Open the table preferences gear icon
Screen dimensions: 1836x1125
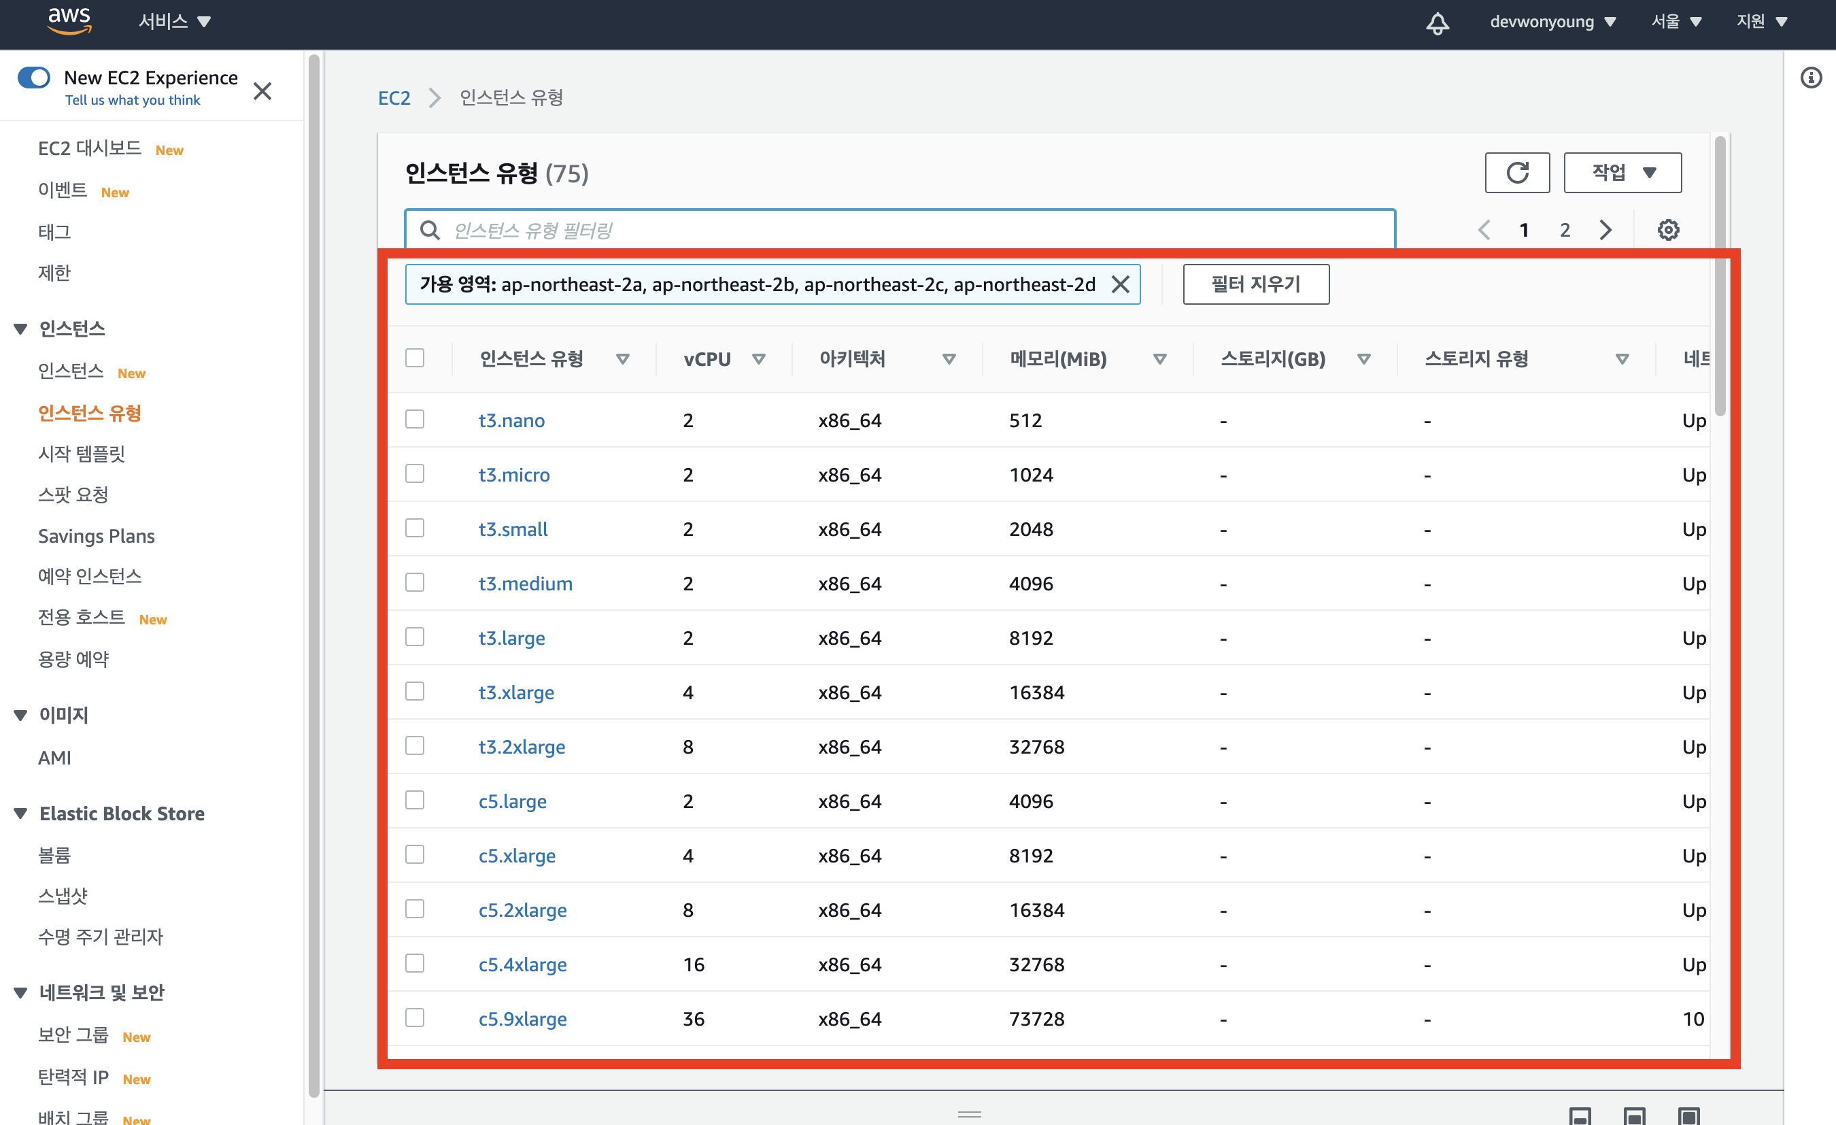click(1667, 230)
